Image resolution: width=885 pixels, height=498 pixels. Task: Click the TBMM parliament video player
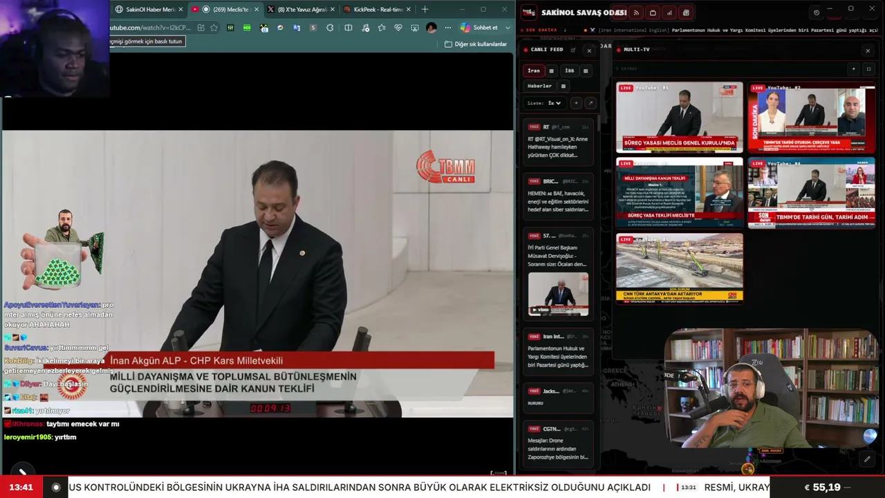(x=257, y=273)
